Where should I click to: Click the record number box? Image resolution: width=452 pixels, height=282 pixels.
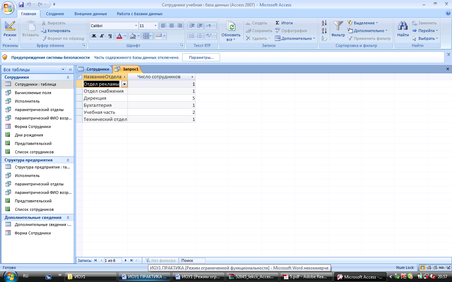(x=113, y=260)
